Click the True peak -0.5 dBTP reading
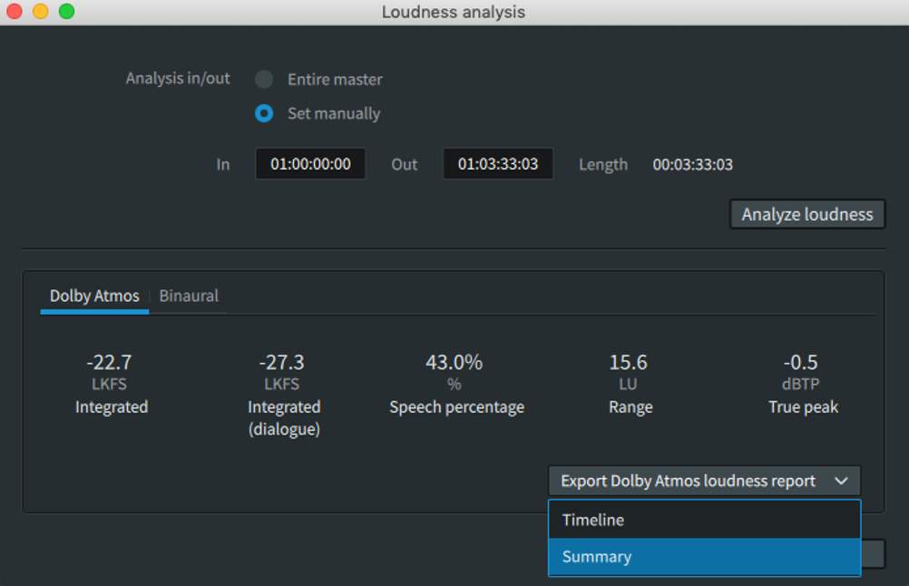The height and width of the screenshot is (586, 909). [801, 363]
